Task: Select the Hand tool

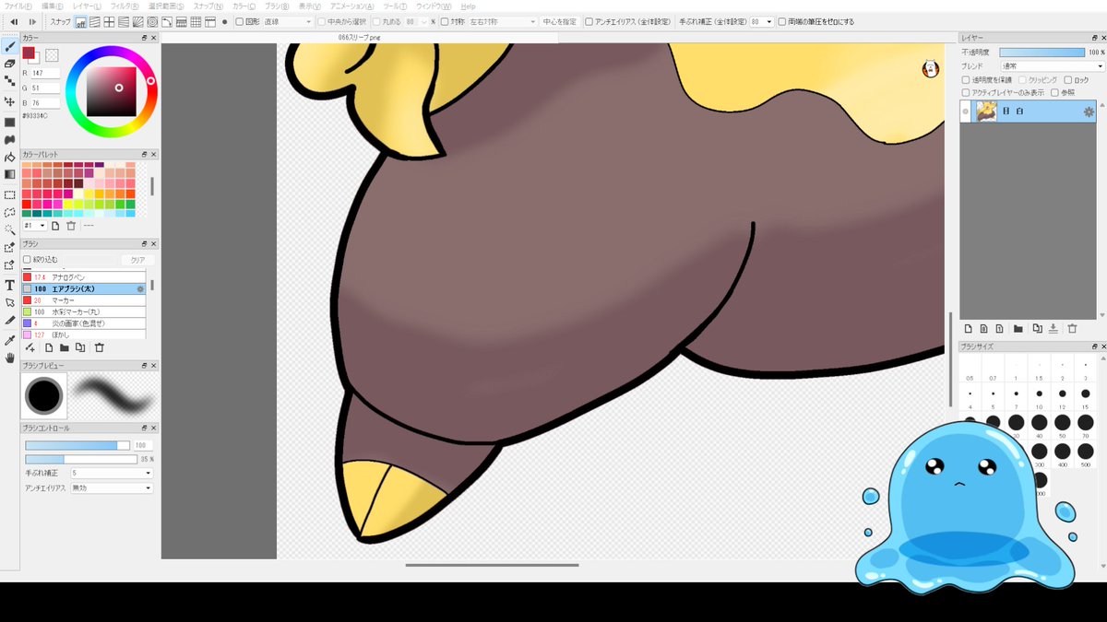Action: point(9,358)
